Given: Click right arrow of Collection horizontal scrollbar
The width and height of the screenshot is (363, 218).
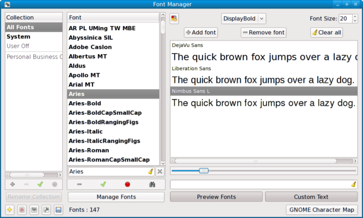Looking at the screenshot, I should pyautogui.click(x=60, y=175).
